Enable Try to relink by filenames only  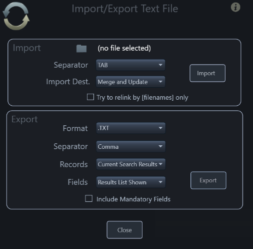(90, 97)
